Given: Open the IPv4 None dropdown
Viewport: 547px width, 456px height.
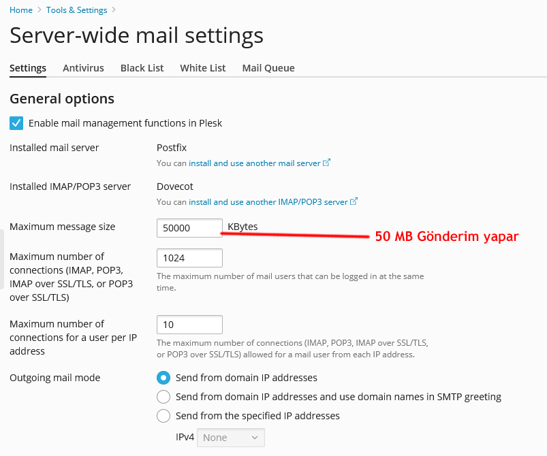Looking at the screenshot, I should click(231, 438).
